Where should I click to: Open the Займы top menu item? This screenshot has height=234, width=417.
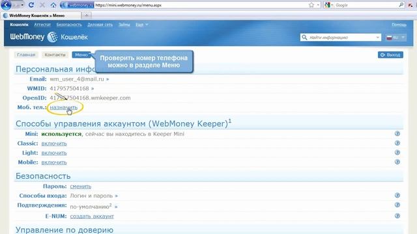pos(124,25)
